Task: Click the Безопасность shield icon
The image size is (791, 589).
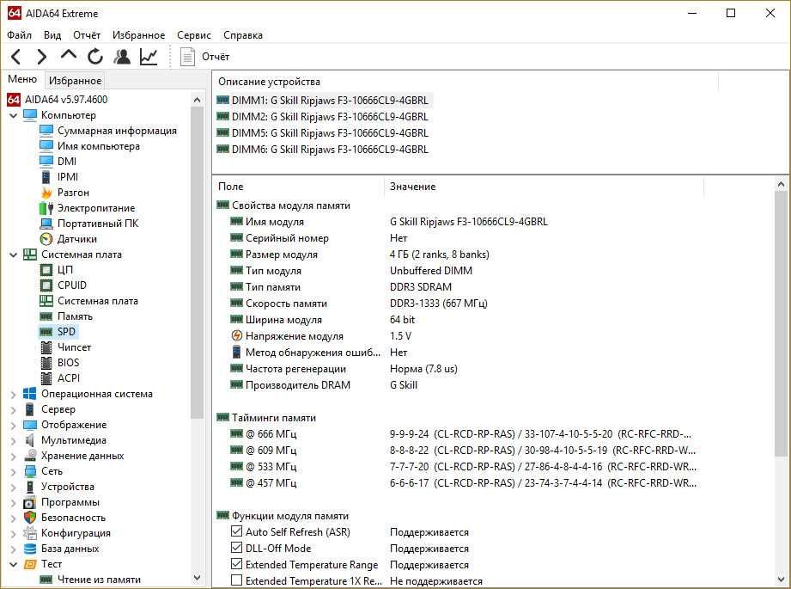Action: [x=30, y=518]
